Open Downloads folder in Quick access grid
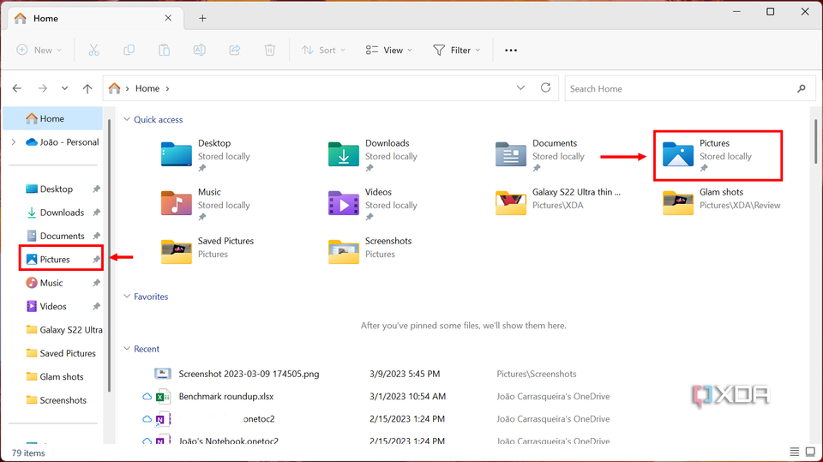The height and width of the screenshot is (462, 823). coord(373,155)
